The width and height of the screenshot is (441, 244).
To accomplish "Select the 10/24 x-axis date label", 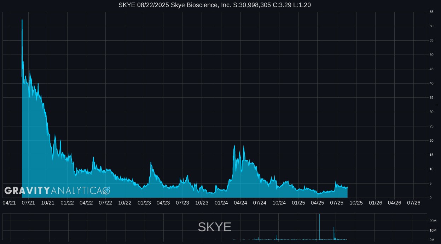I will coord(279,203).
